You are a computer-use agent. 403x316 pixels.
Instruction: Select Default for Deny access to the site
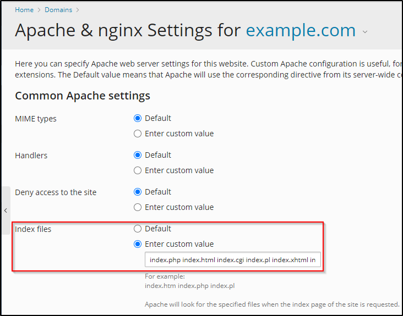[x=138, y=192]
